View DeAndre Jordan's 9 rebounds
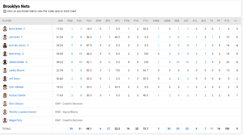Image resolution: width=243 pixels, height=135 pixels. point(178,45)
